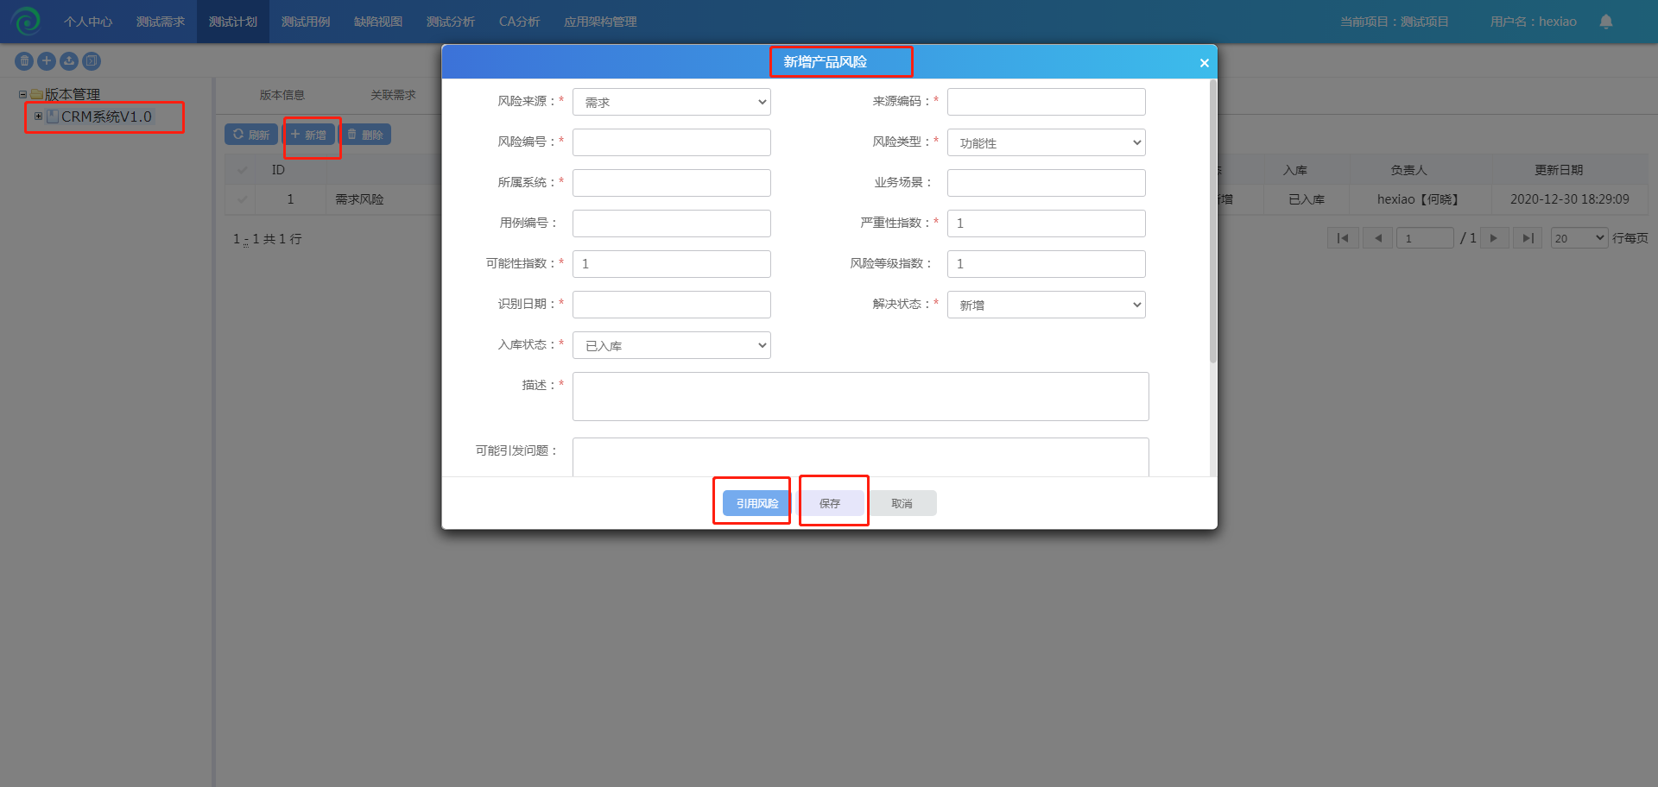Switch to the 版本信息 tab
1658x787 pixels.
coord(282,95)
